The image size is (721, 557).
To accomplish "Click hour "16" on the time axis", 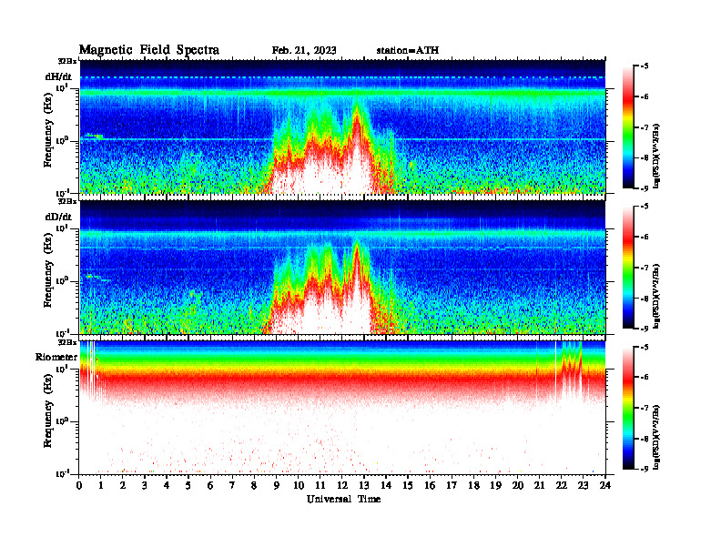I will (x=430, y=486).
